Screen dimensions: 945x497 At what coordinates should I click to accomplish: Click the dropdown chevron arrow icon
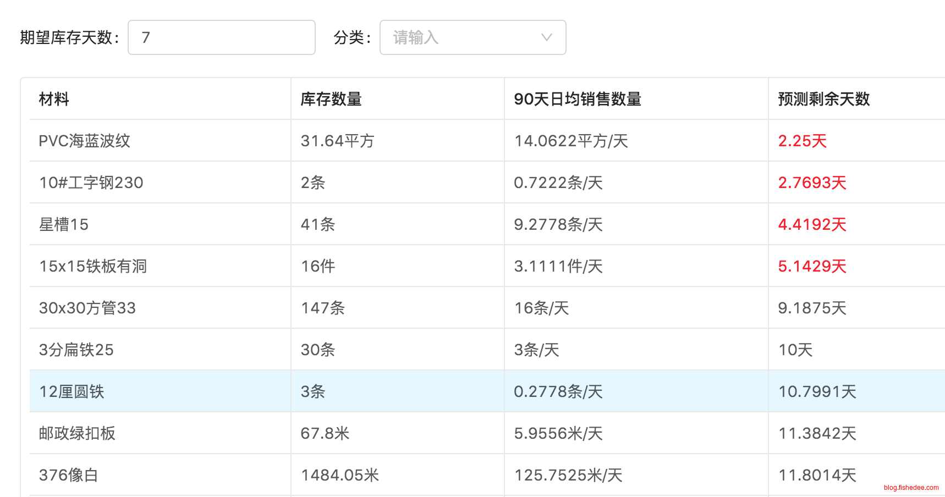tap(546, 37)
